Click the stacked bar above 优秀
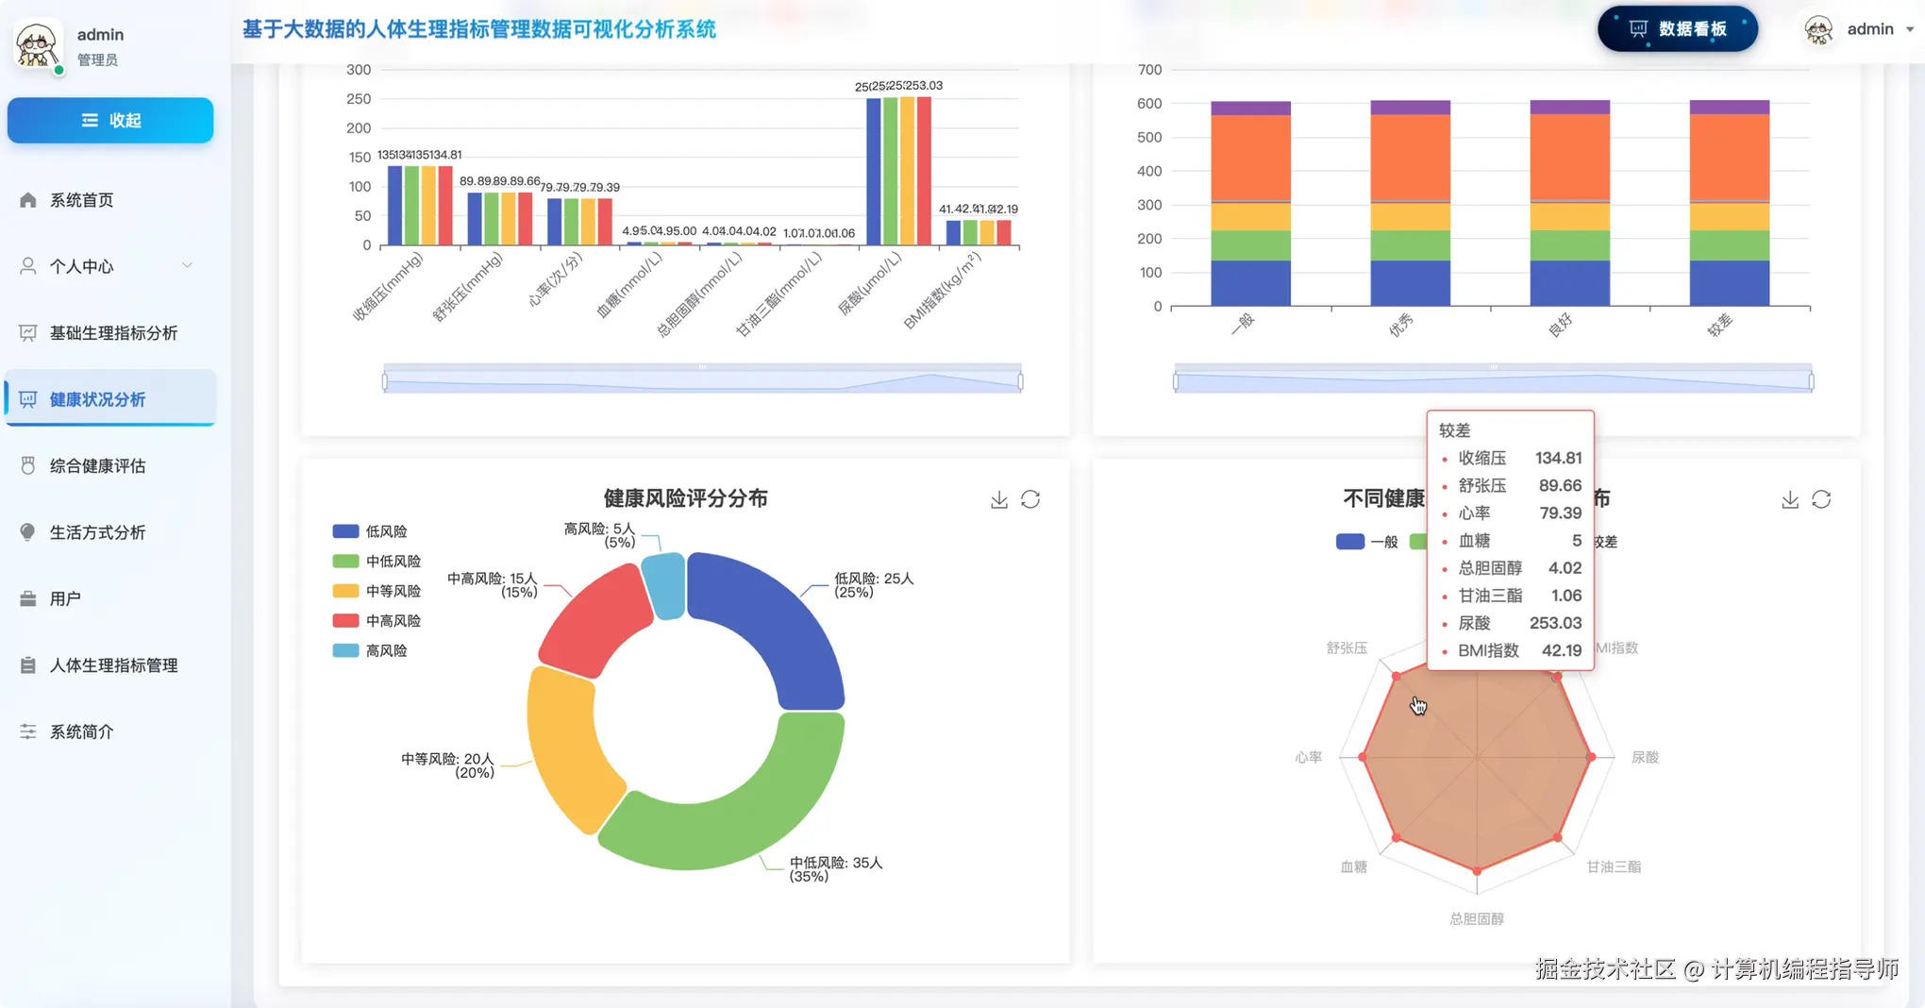 pyautogui.click(x=1411, y=203)
